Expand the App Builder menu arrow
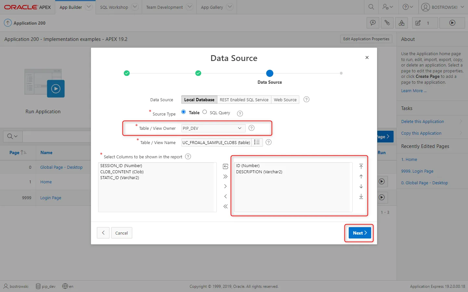Viewport: 468px width, 292px height. (89, 7)
